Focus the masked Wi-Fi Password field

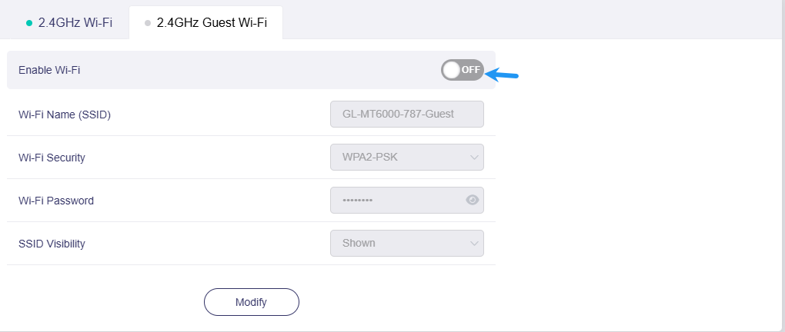[x=396, y=201]
